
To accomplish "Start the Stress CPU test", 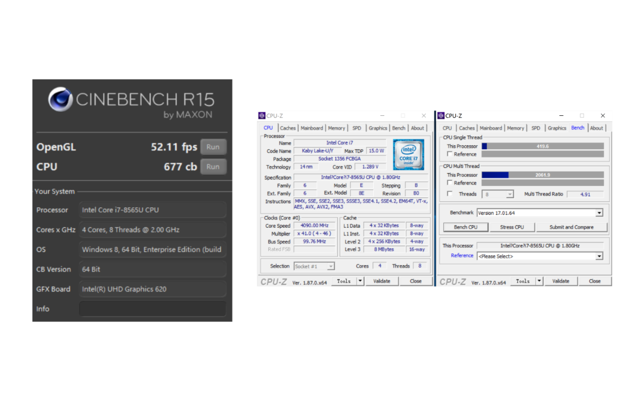I will (x=512, y=227).
